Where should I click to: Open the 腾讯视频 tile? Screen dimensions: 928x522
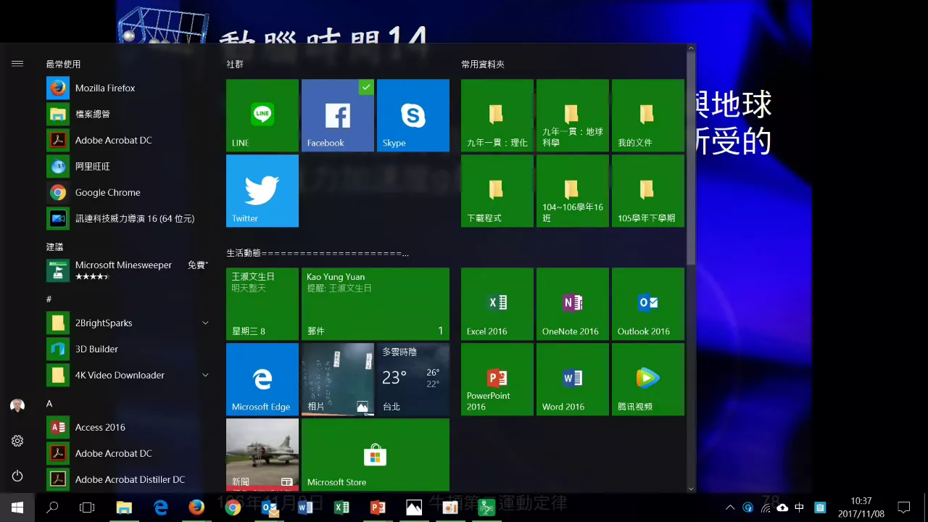(648, 379)
